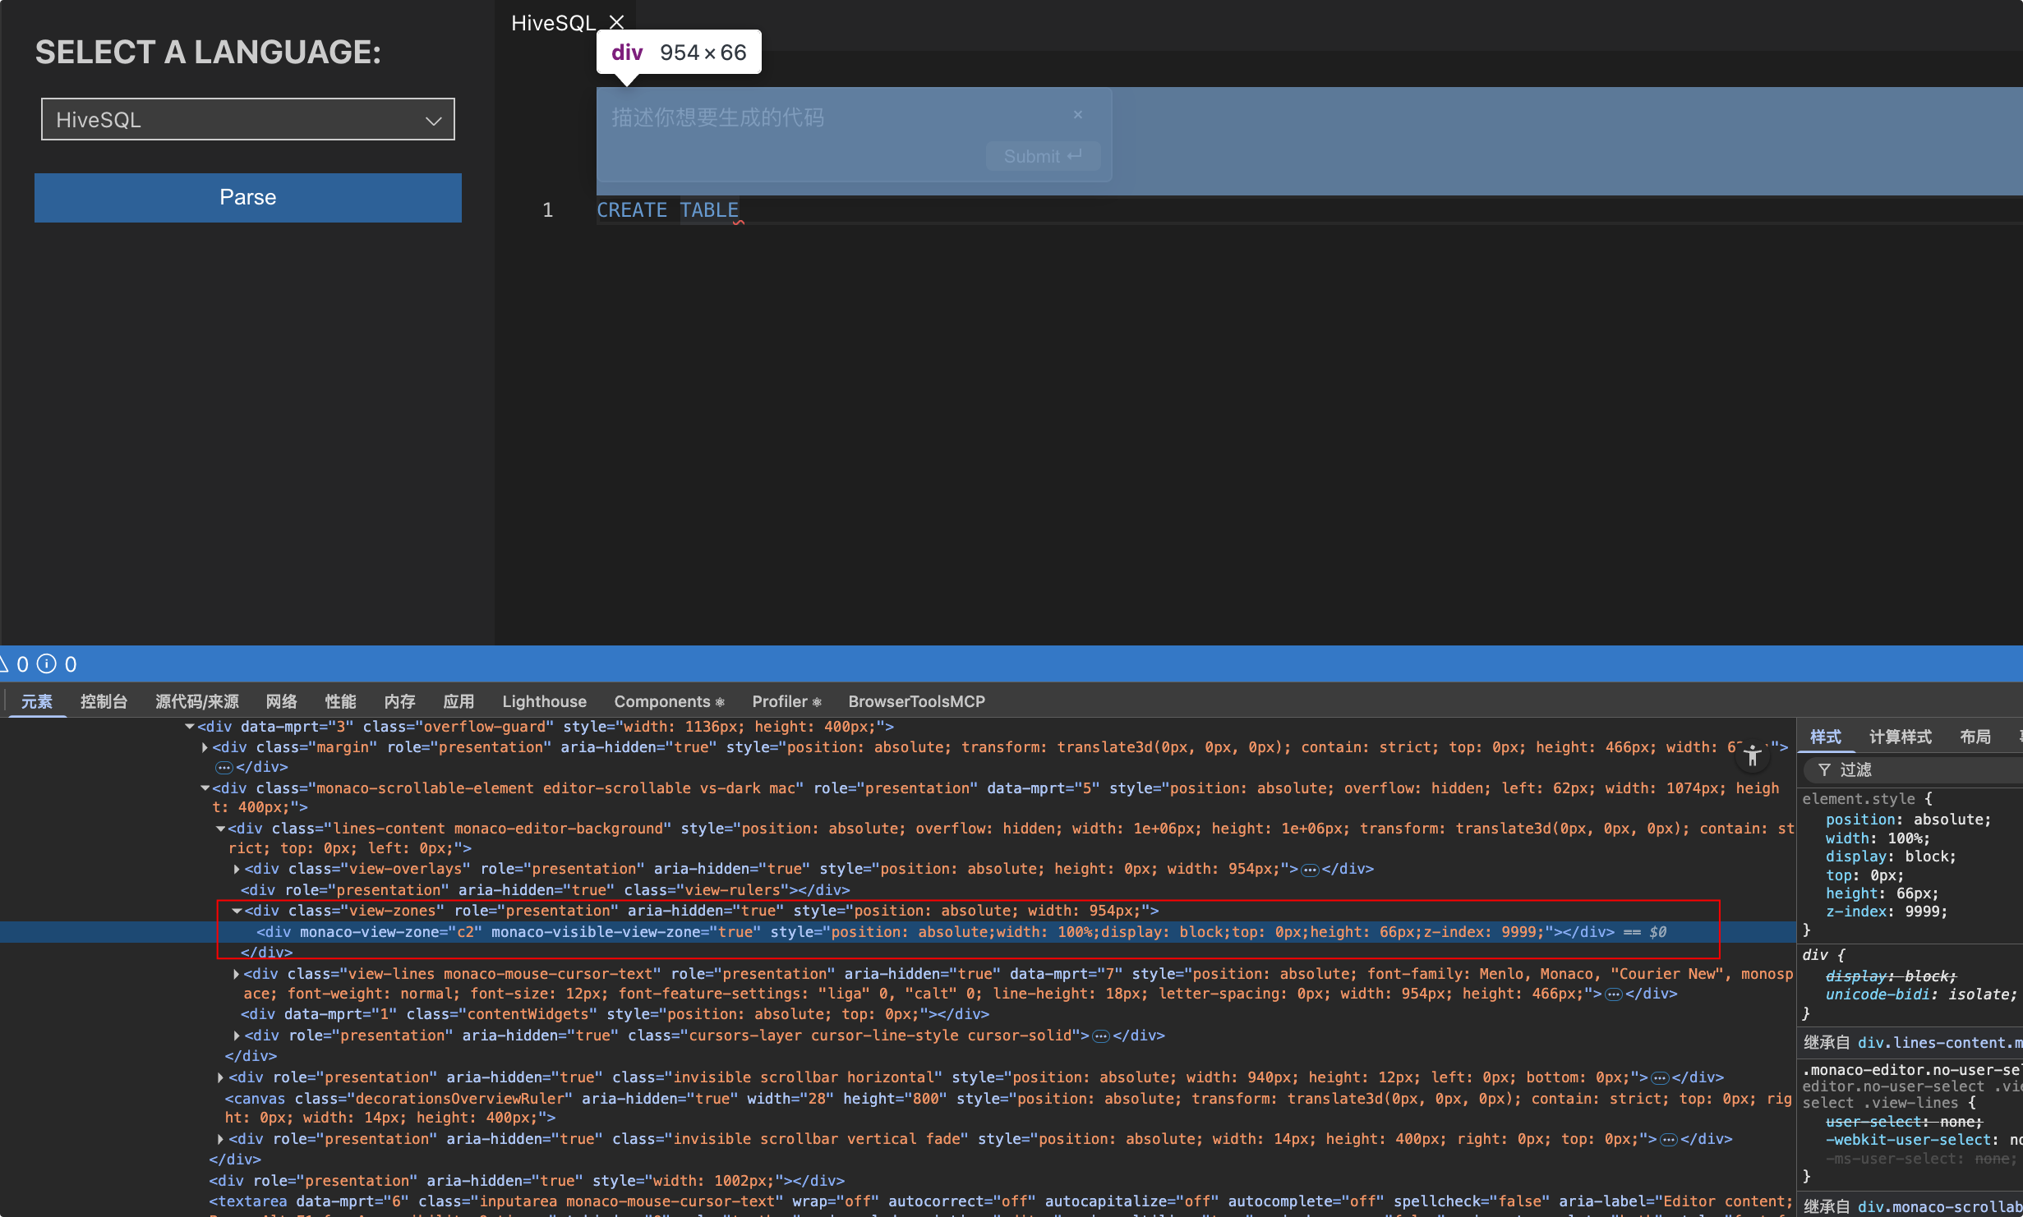The height and width of the screenshot is (1217, 2023).
Task: Open the 计算样式 computed styles tab
Action: pos(1900,737)
